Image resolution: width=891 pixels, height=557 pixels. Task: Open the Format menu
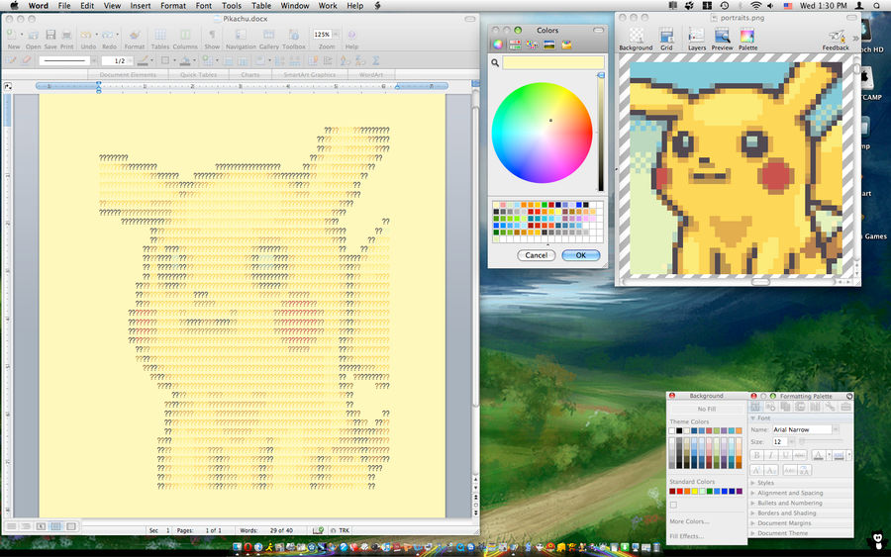point(172,6)
